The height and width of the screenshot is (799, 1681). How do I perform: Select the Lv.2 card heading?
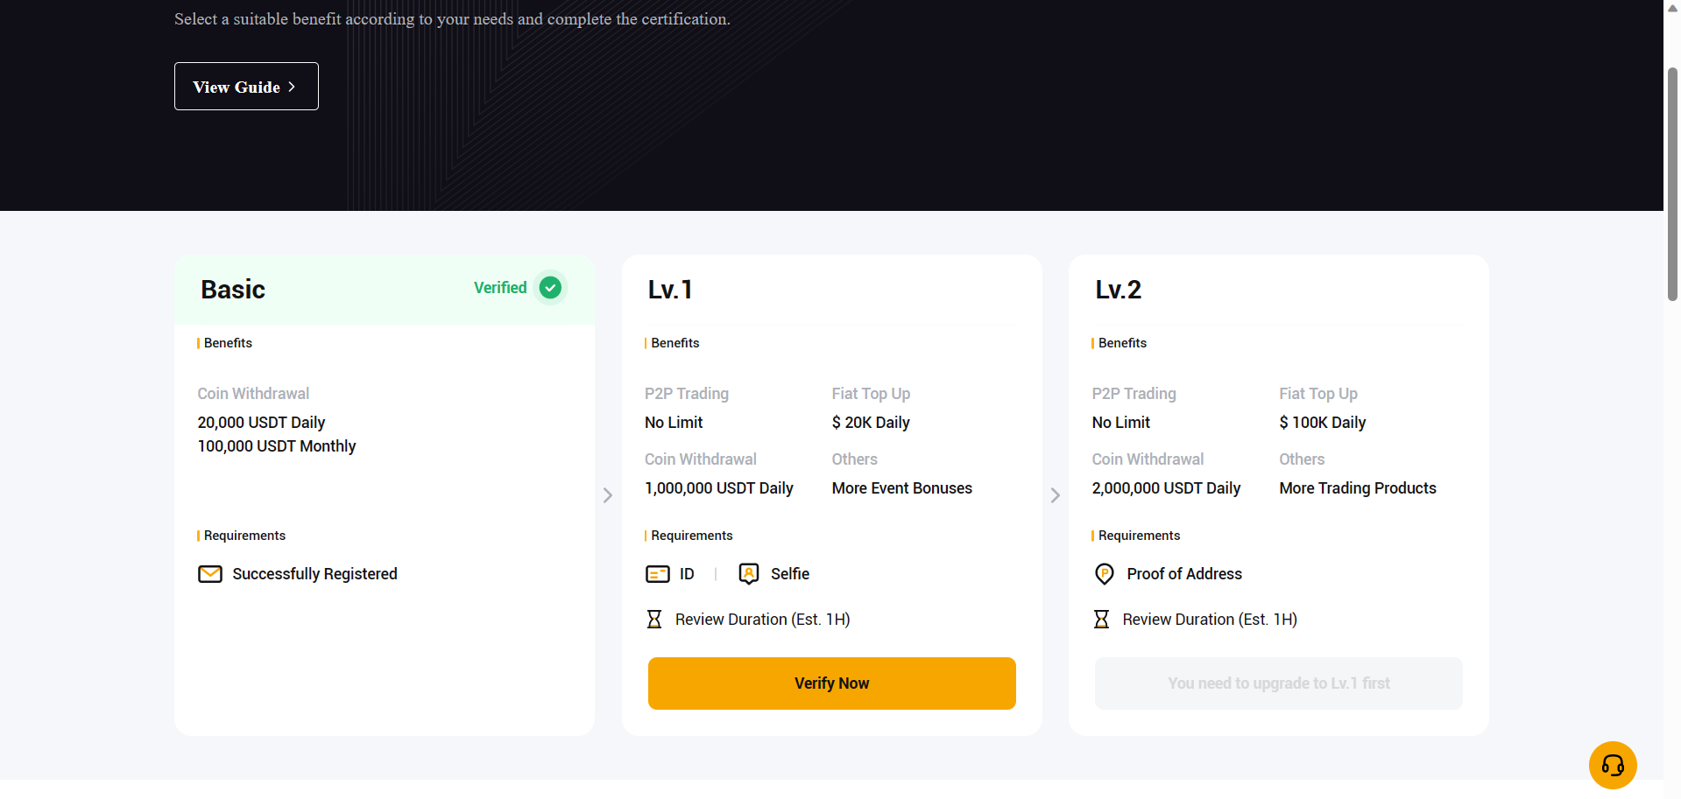click(1119, 290)
